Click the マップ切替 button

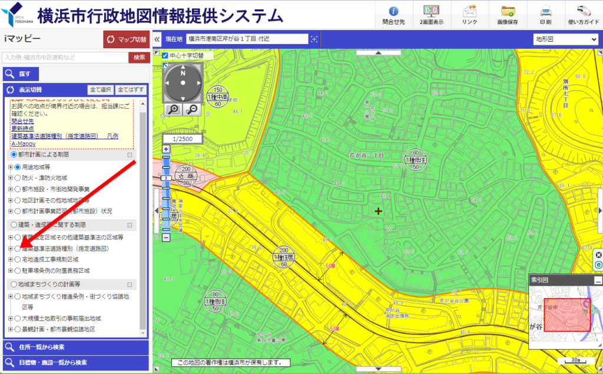click(126, 39)
